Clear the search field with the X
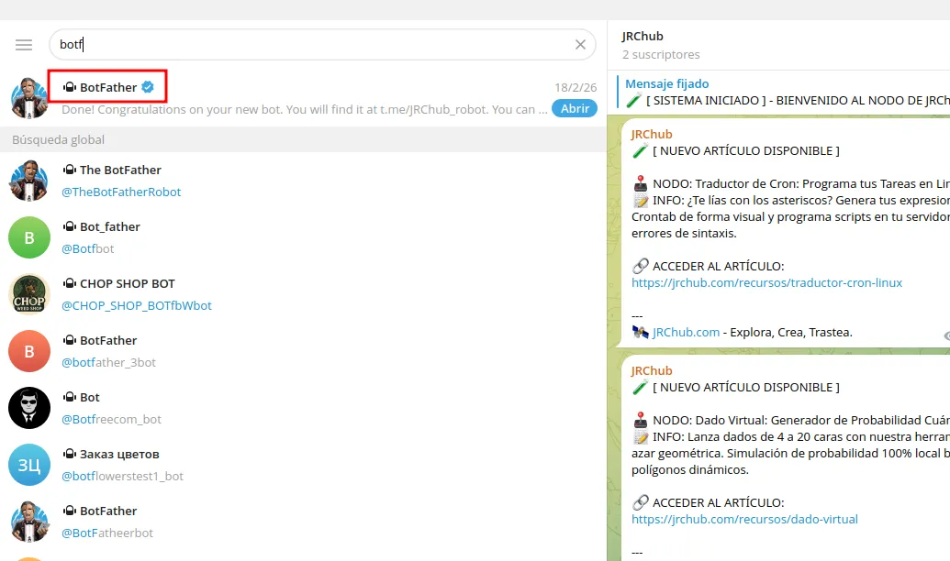Viewport: 950px width, 561px height. (580, 44)
